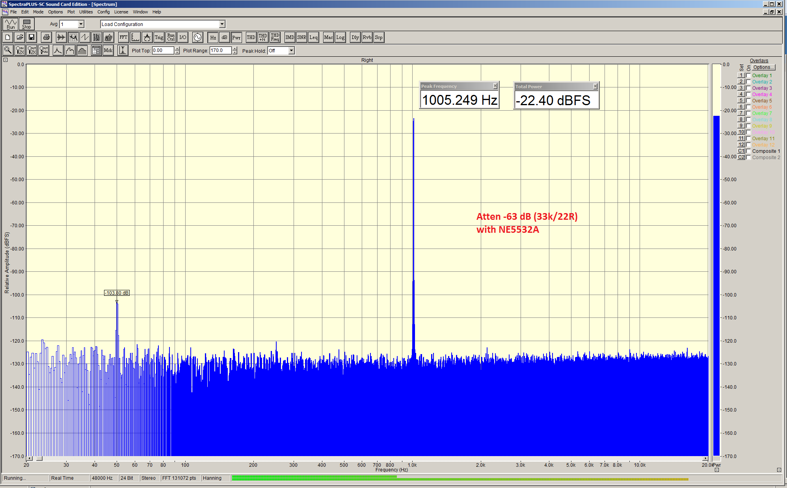This screenshot has height=488, width=787.
Task: Click the Print icon
Action: coord(46,37)
